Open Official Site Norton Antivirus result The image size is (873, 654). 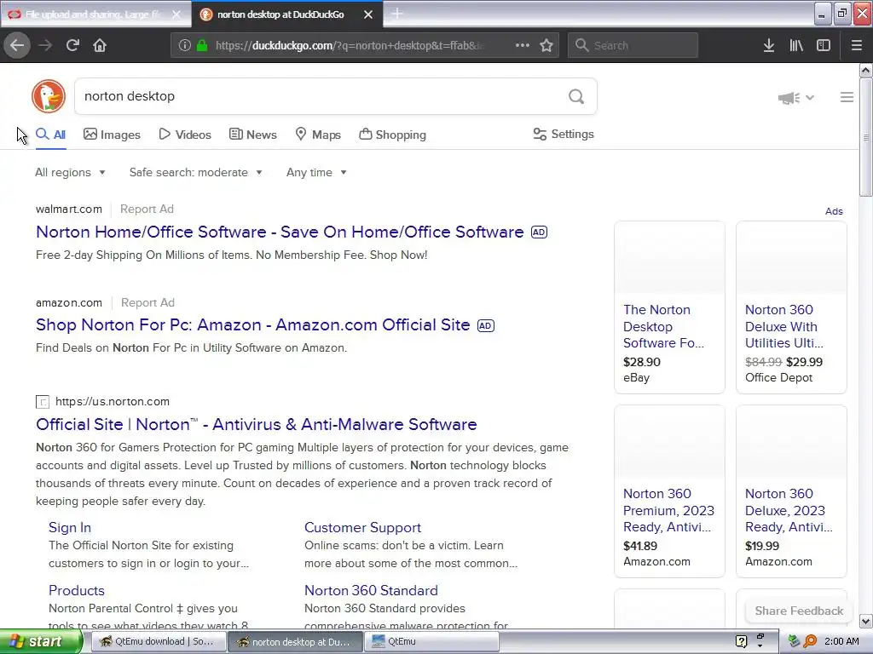click(x=256, y=424)
